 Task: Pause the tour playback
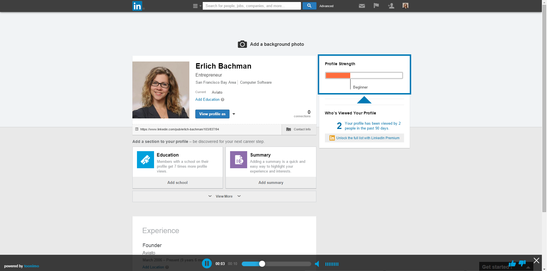[x=207, y=264]
